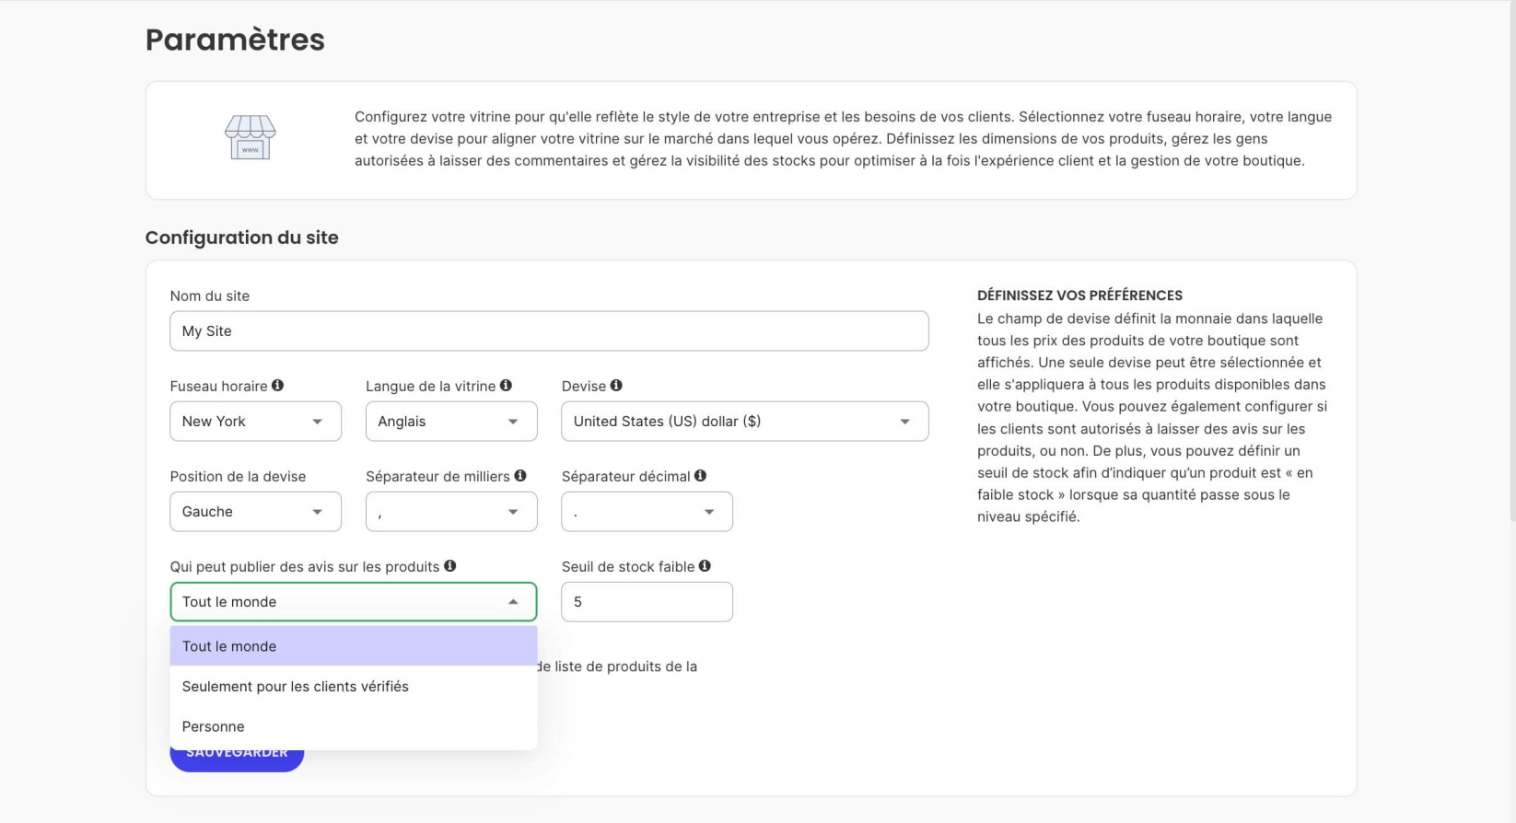Image resolution: width=1516 pixels, height=823 pixels.
Task: Click the Nom du site label
Action: click(209, 296)
